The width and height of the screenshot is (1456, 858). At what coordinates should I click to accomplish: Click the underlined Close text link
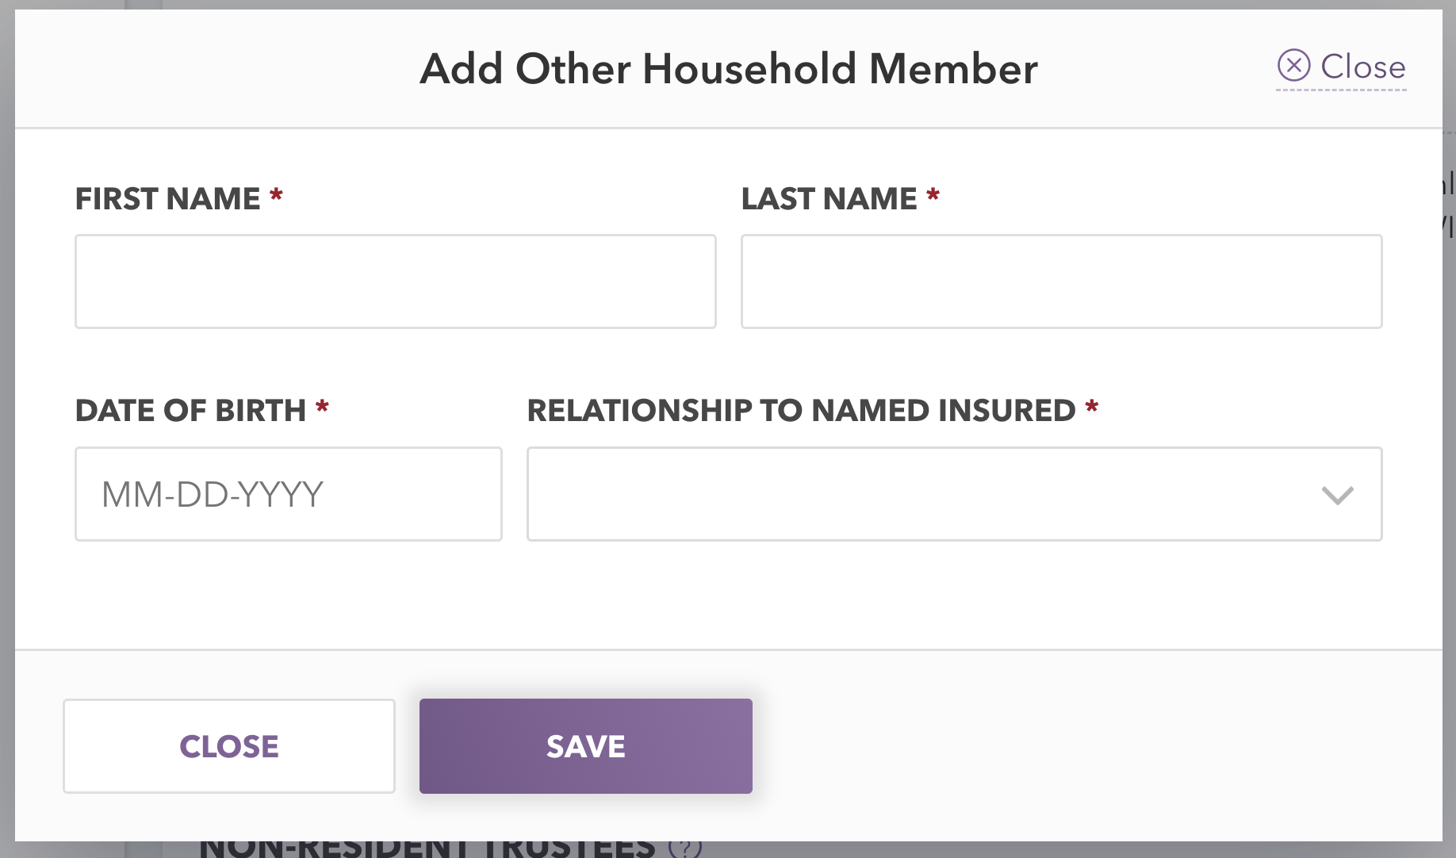[1362, 67]
